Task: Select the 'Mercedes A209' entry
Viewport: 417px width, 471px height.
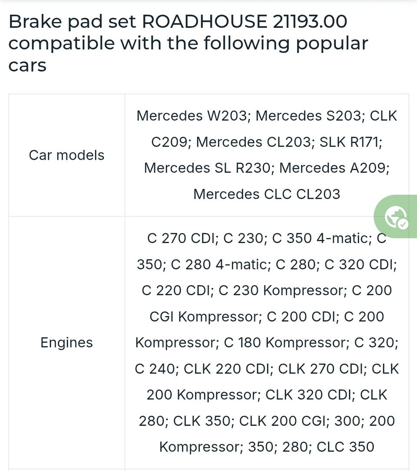Action: tap(333, 168)
